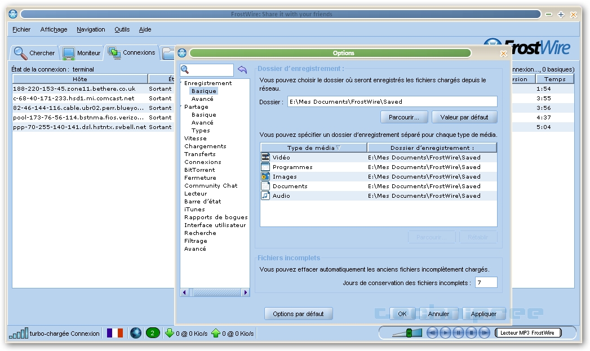This screenshot has width=590, height=351.
Task: Collapse the Partage tree node
Action: click(181, 107)
